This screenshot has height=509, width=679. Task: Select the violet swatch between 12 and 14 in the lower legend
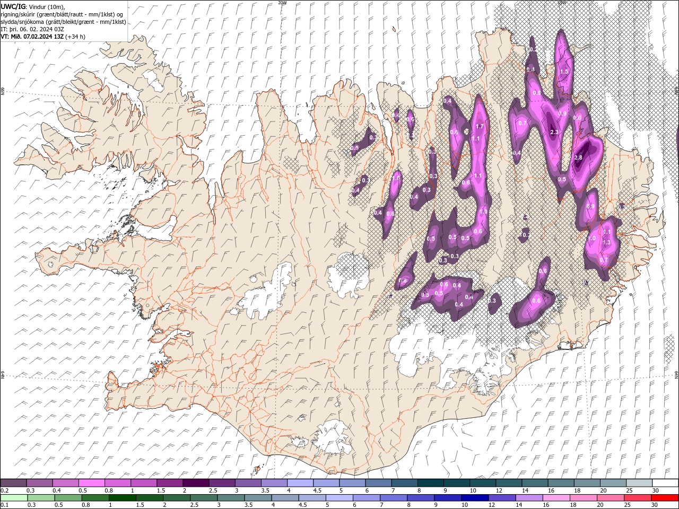click(x=501, y=498)
